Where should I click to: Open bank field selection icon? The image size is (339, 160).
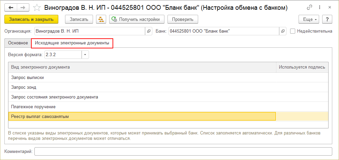pos(283,31)
